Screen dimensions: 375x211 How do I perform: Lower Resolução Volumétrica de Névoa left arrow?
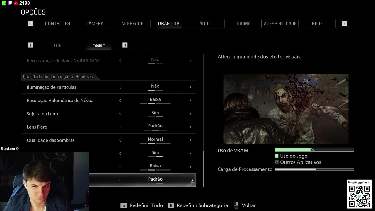pos(120,100)
